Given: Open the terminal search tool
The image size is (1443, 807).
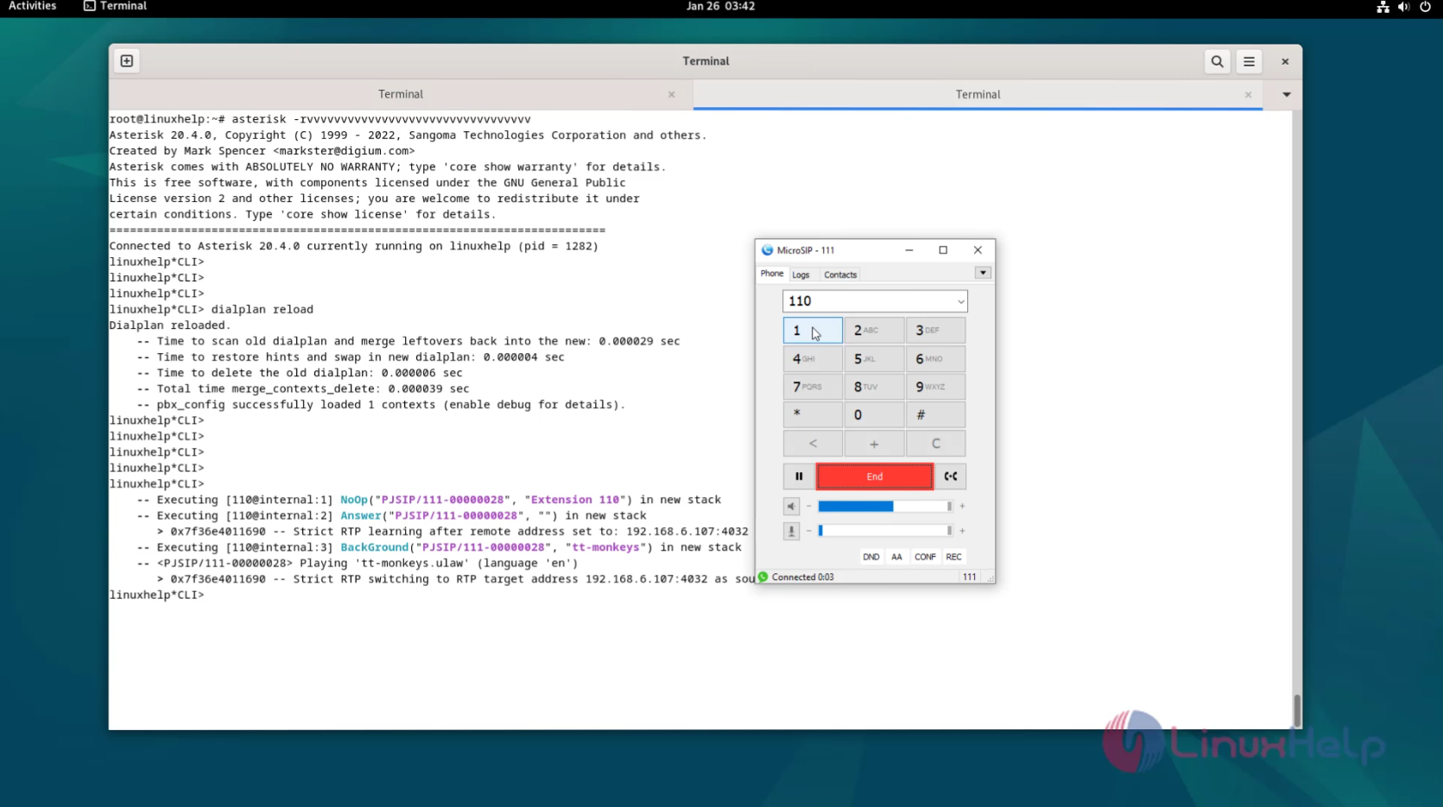Looking at the screenshot, I should (x=1217, y=61).
